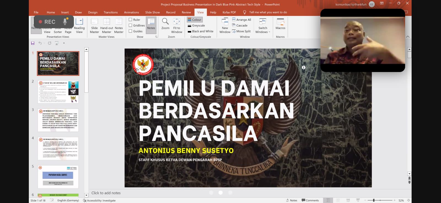Enable the Ruler checkbox
441x203 pixels.
pos(131,20)
